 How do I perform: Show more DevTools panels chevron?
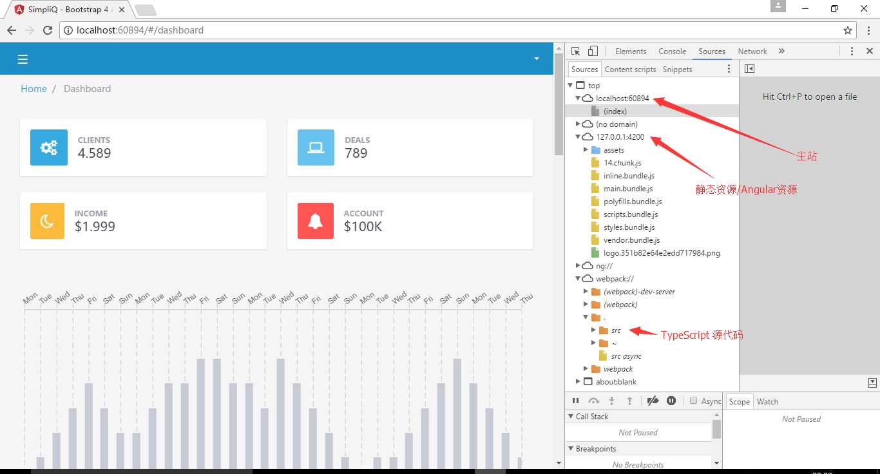[781, 52]
